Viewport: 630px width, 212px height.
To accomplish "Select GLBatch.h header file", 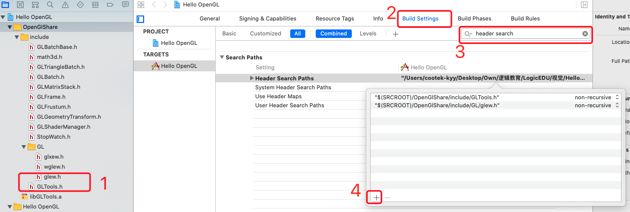I will tap(47, 77).
